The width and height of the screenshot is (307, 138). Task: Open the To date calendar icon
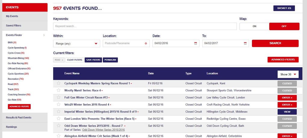pyautogui.click(x=245, y=43)
